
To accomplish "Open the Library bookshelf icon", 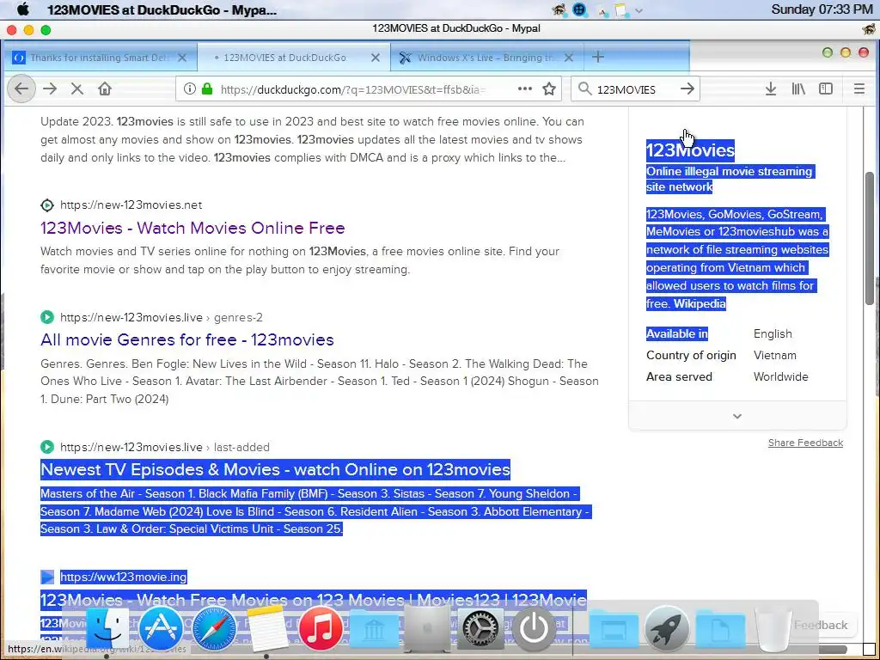I will coord(798,89).
